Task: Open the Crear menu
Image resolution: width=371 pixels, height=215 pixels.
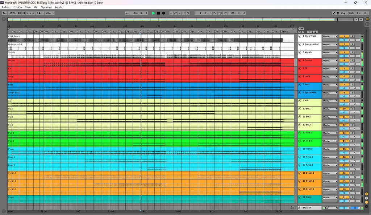Action: click(28, 7)
